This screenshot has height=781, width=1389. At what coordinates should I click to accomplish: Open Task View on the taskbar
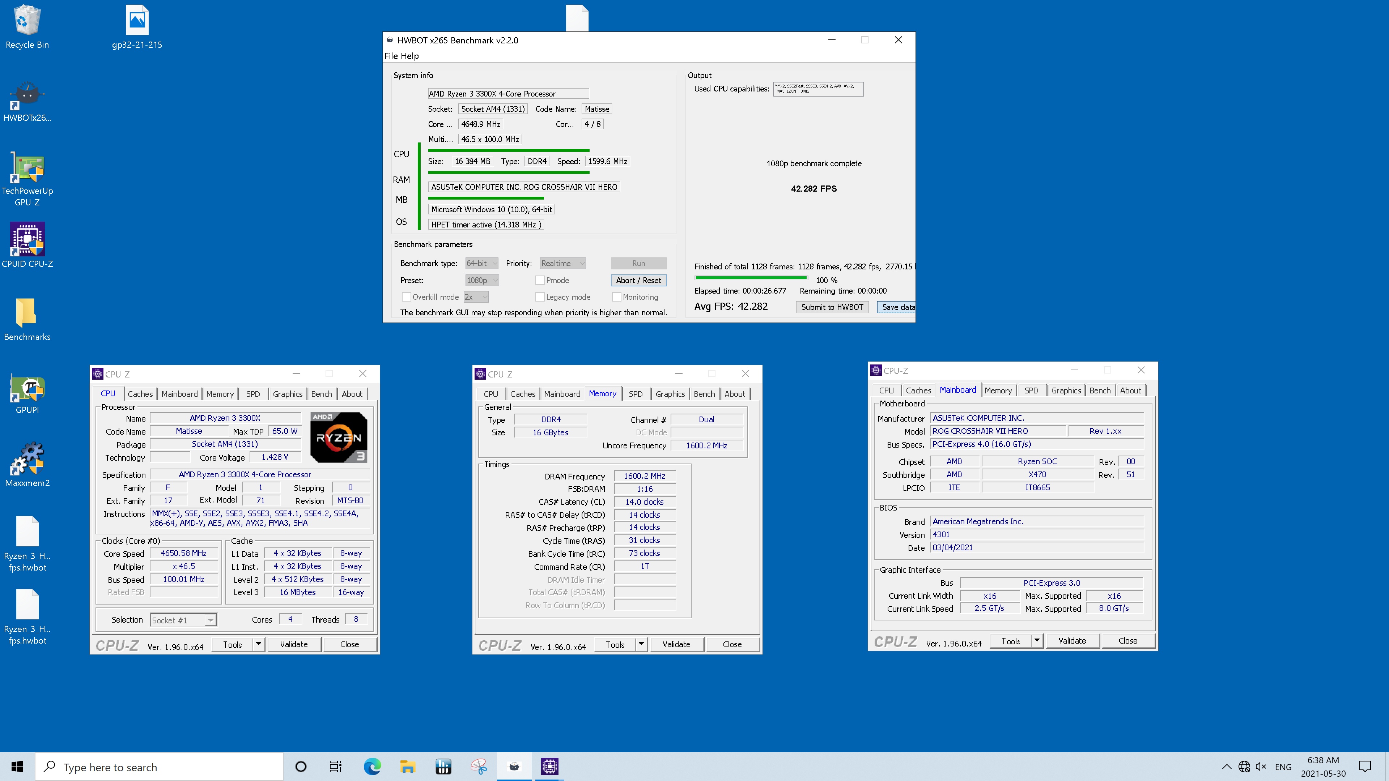point(335,767)
